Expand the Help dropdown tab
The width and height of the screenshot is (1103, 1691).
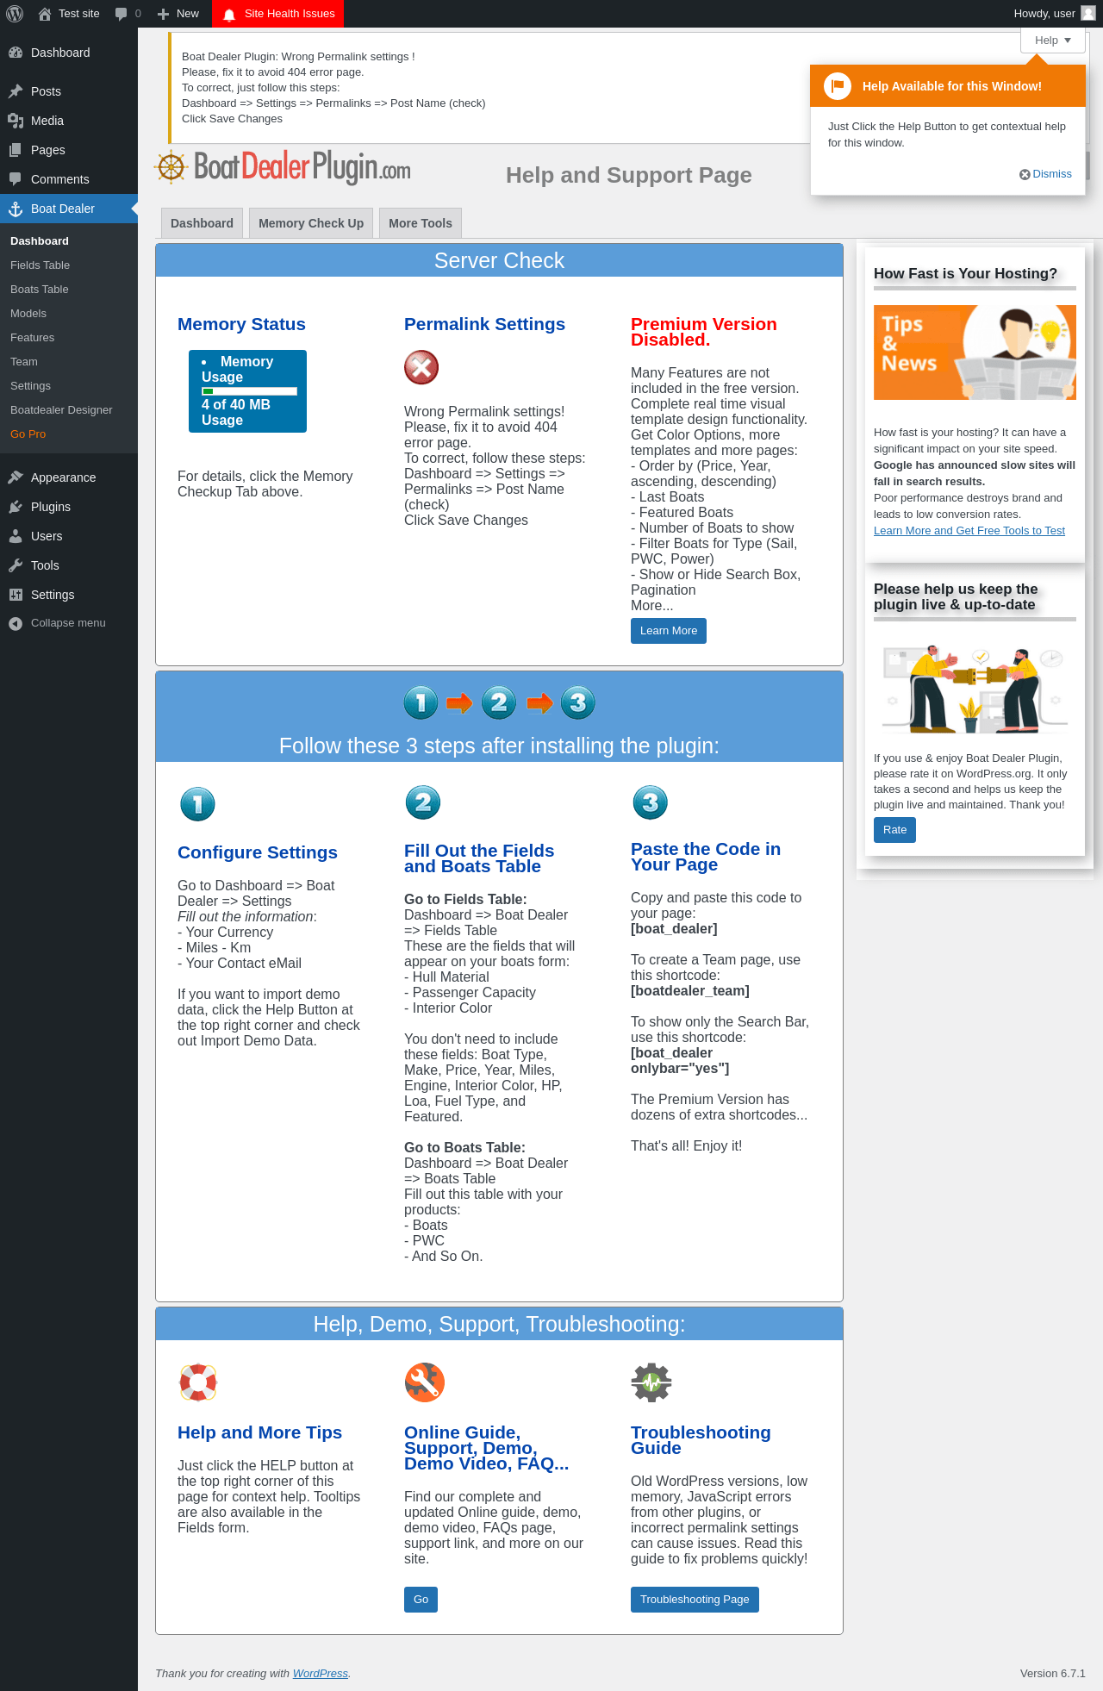click(1053, 41)
